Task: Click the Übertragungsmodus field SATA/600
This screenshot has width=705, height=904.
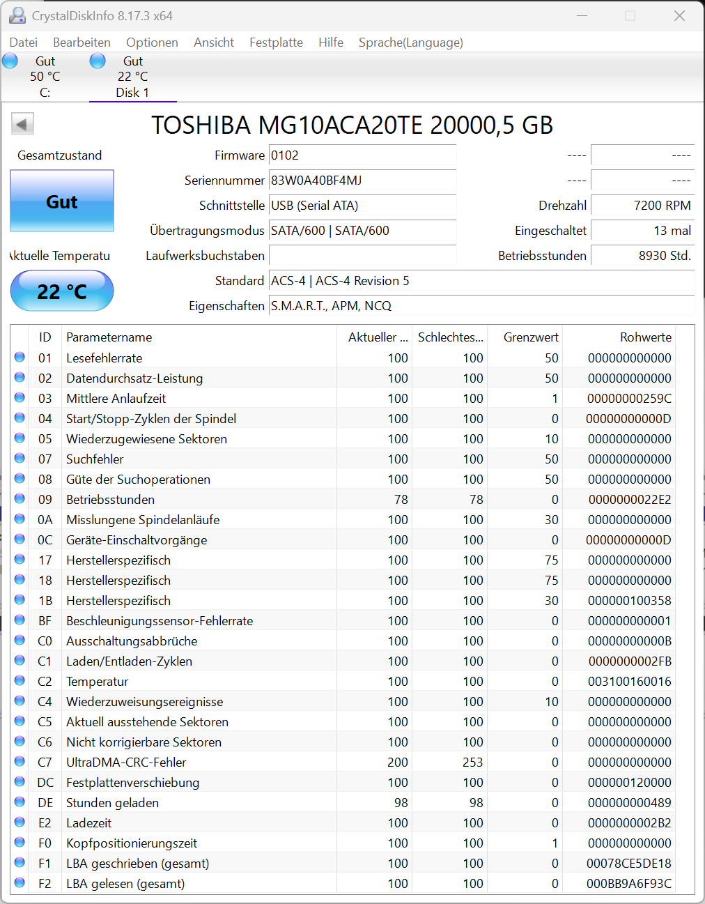Action: pyautogui.click(x=362, y=230)
